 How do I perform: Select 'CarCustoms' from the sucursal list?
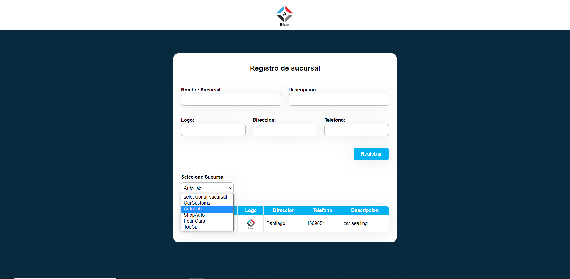coord(197,203)
